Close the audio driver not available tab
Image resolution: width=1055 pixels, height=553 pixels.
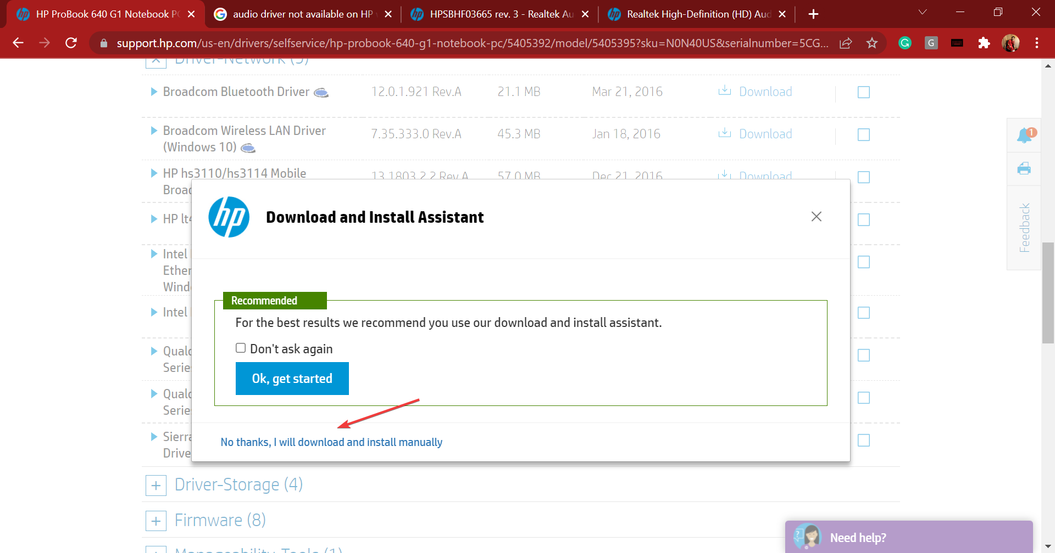pyautogui.click(x=388, y=14)
